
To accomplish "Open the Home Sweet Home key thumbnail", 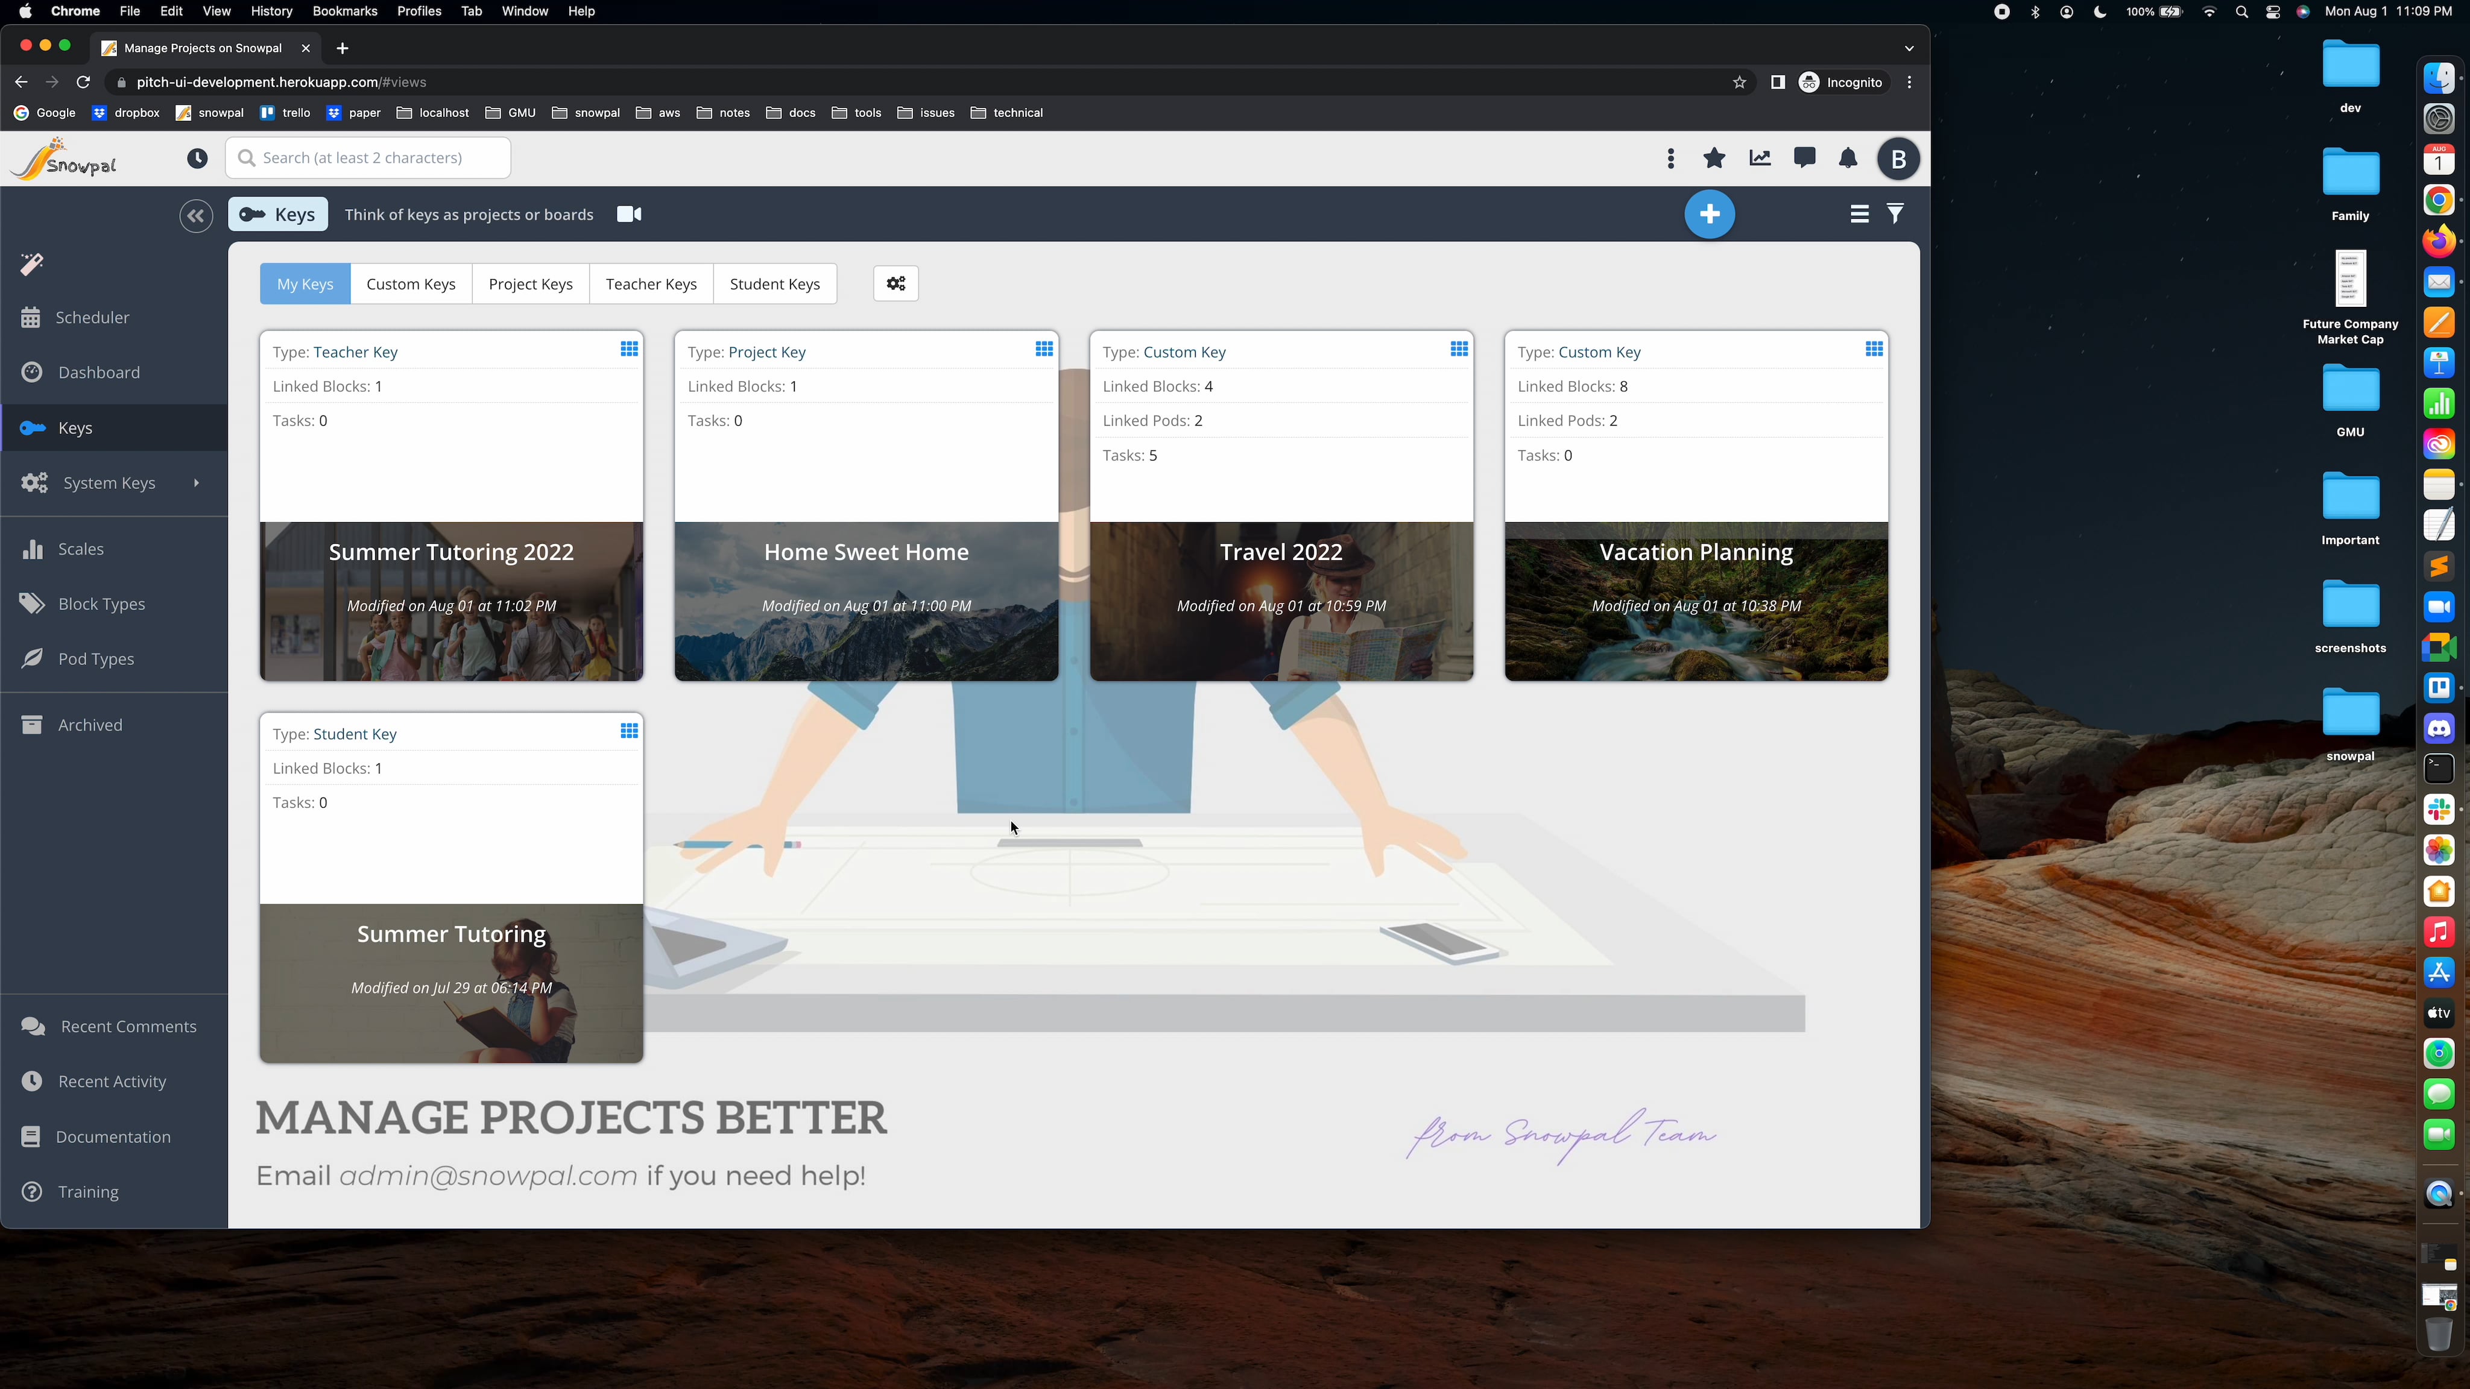I will (x=867, y=601).
